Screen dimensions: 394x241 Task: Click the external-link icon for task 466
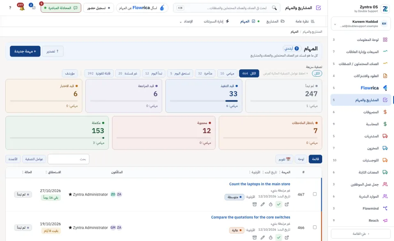tap(287, 237)
